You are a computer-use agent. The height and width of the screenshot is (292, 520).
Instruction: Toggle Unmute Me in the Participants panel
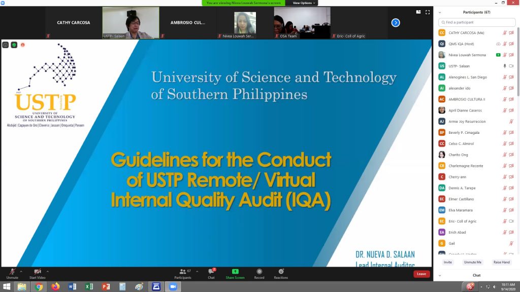click(x=473, y=262)
